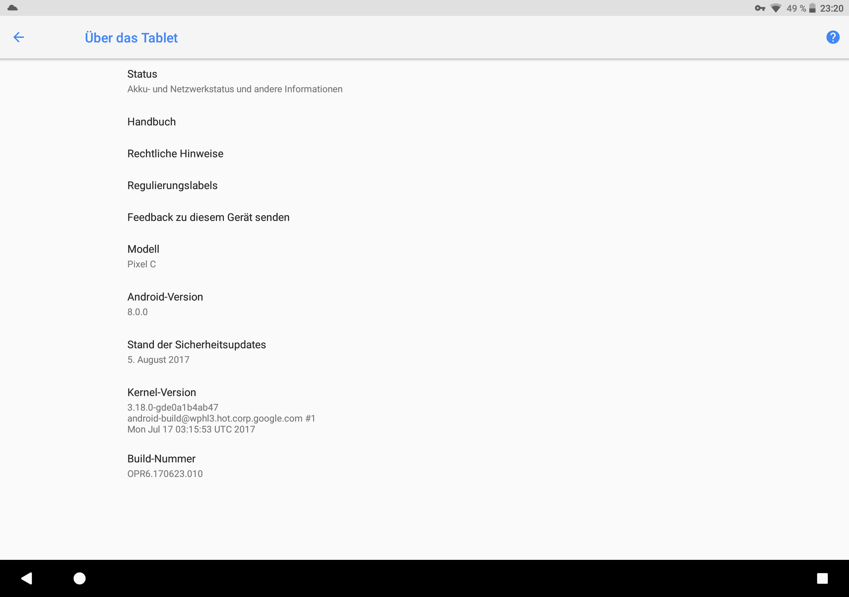Viewport: 849px width, 597px height.
Task: Tap the Android back navigation triangle
Action: pos(27,578)
